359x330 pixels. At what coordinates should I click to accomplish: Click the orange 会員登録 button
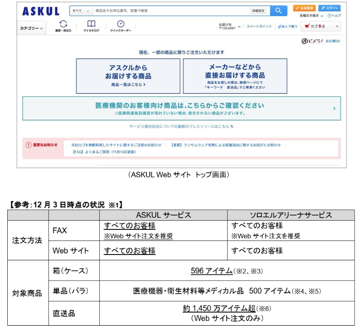pos(304,8)
